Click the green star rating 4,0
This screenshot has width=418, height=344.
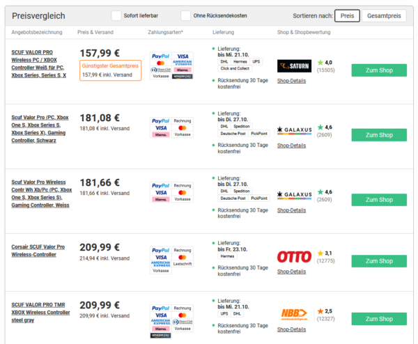325,63
